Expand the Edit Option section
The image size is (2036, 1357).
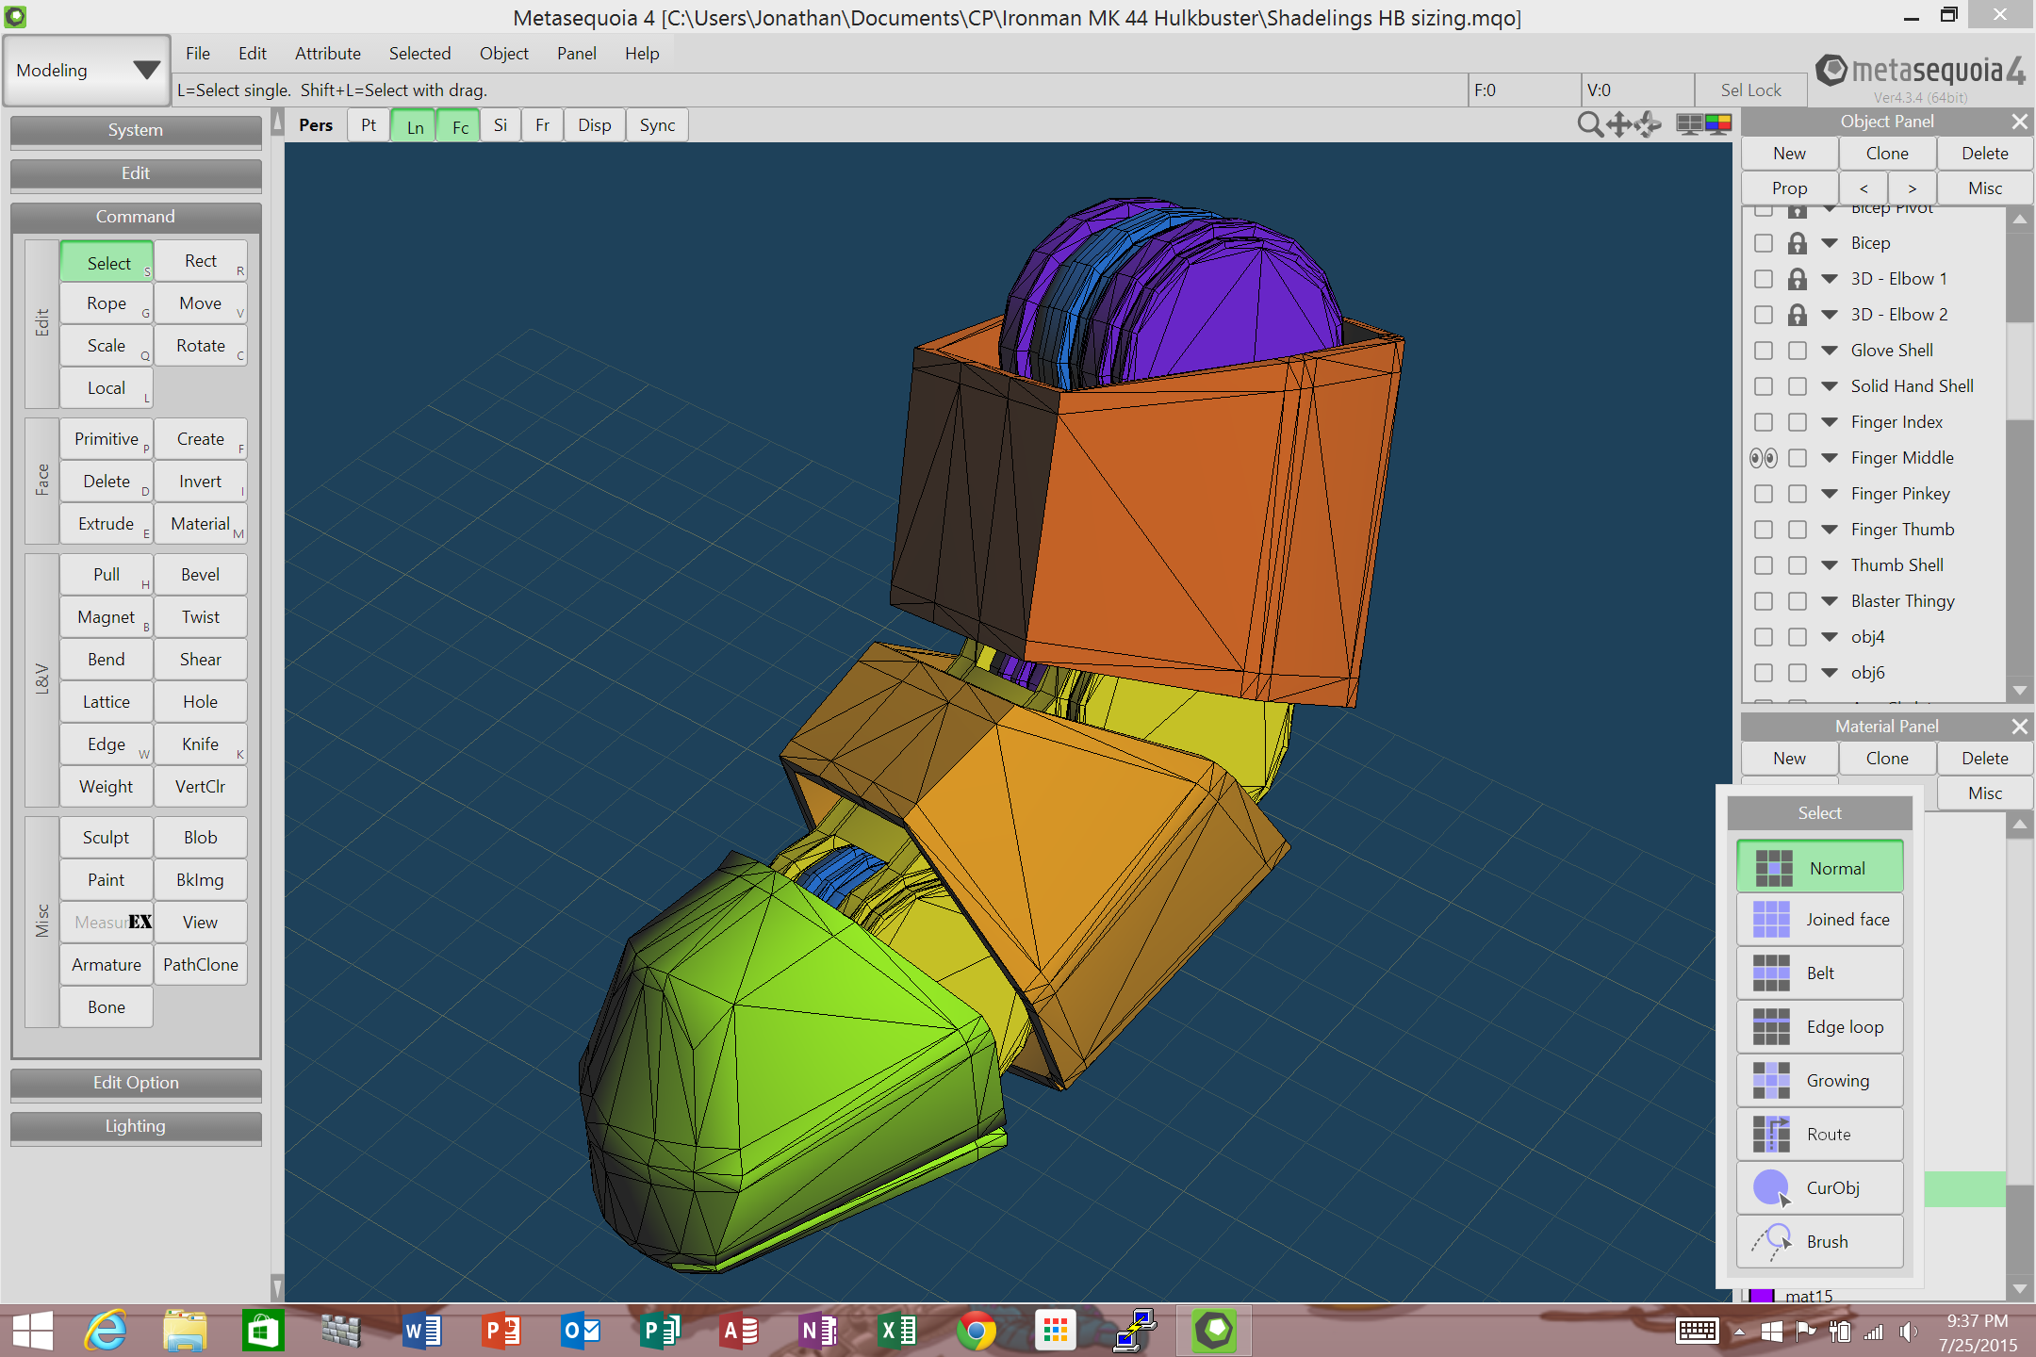coord(136,1083)
